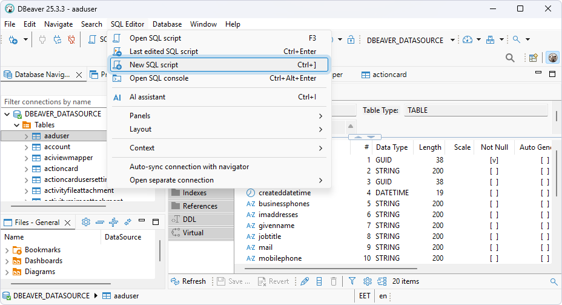
Task: Collapse the Tables folder node
Action: pos(16,125)
